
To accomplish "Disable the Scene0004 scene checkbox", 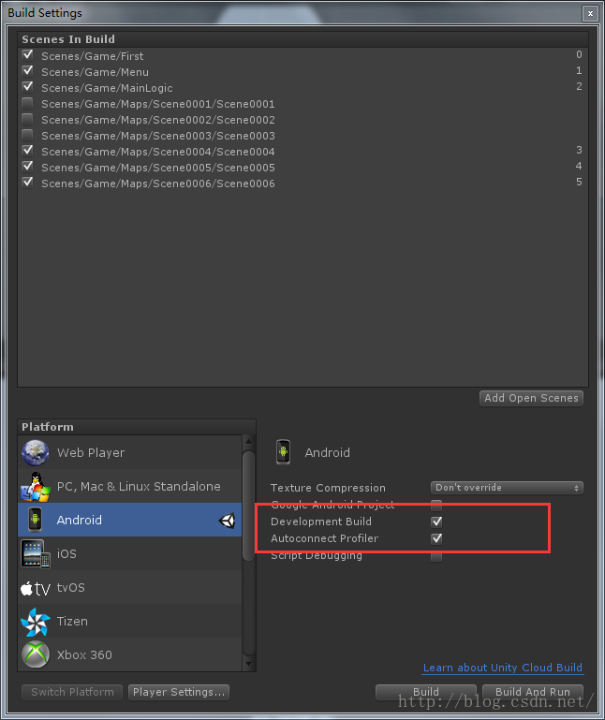I will (x=27, y=151).
